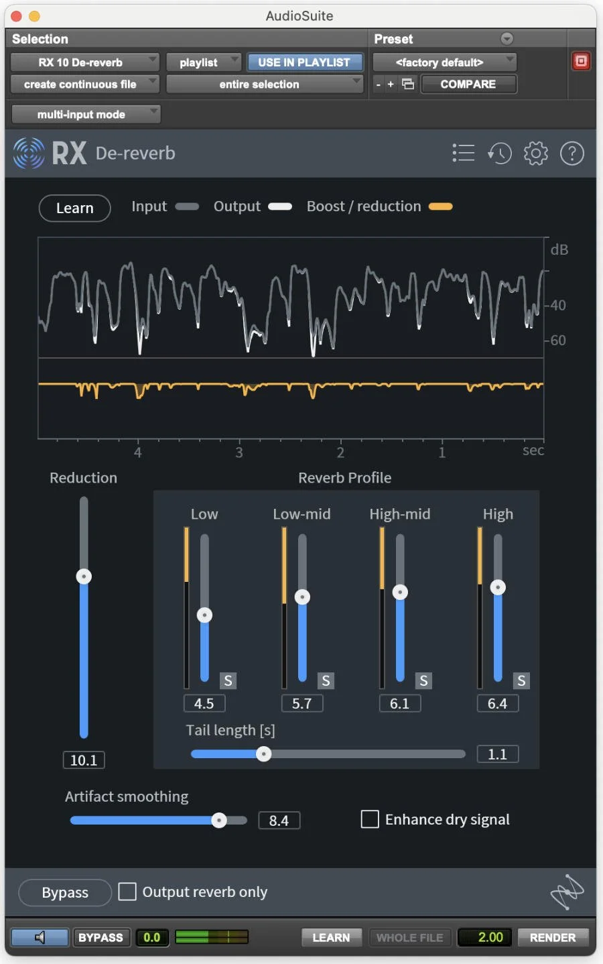Click the Output legend label
603x964 pixels.
click(x=237, y=206)
